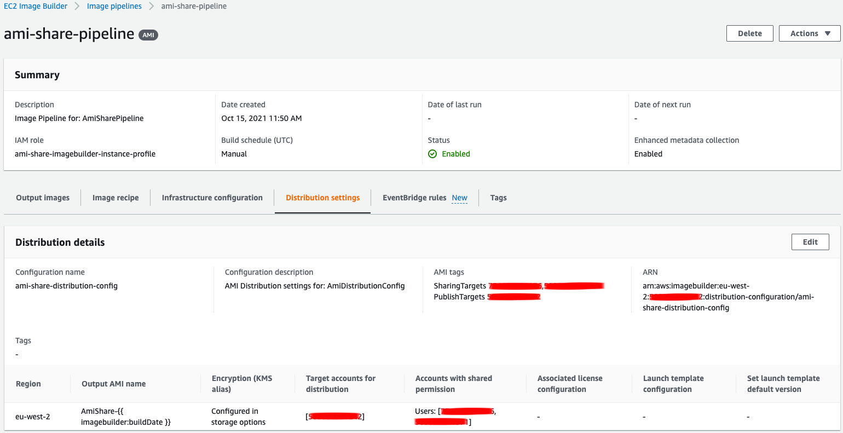This screenshot has height=433, width=843.
Task: Switch to Image recipe tab
Action: [116, 198]
